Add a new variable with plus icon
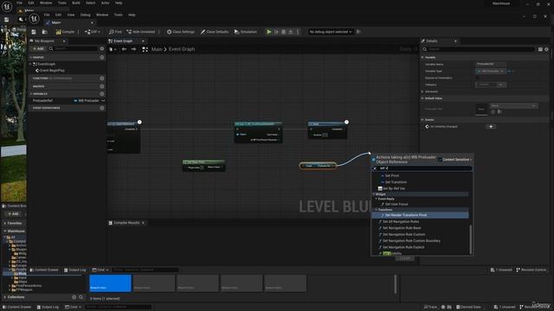The image size is (554, 311). coord(102,94)
